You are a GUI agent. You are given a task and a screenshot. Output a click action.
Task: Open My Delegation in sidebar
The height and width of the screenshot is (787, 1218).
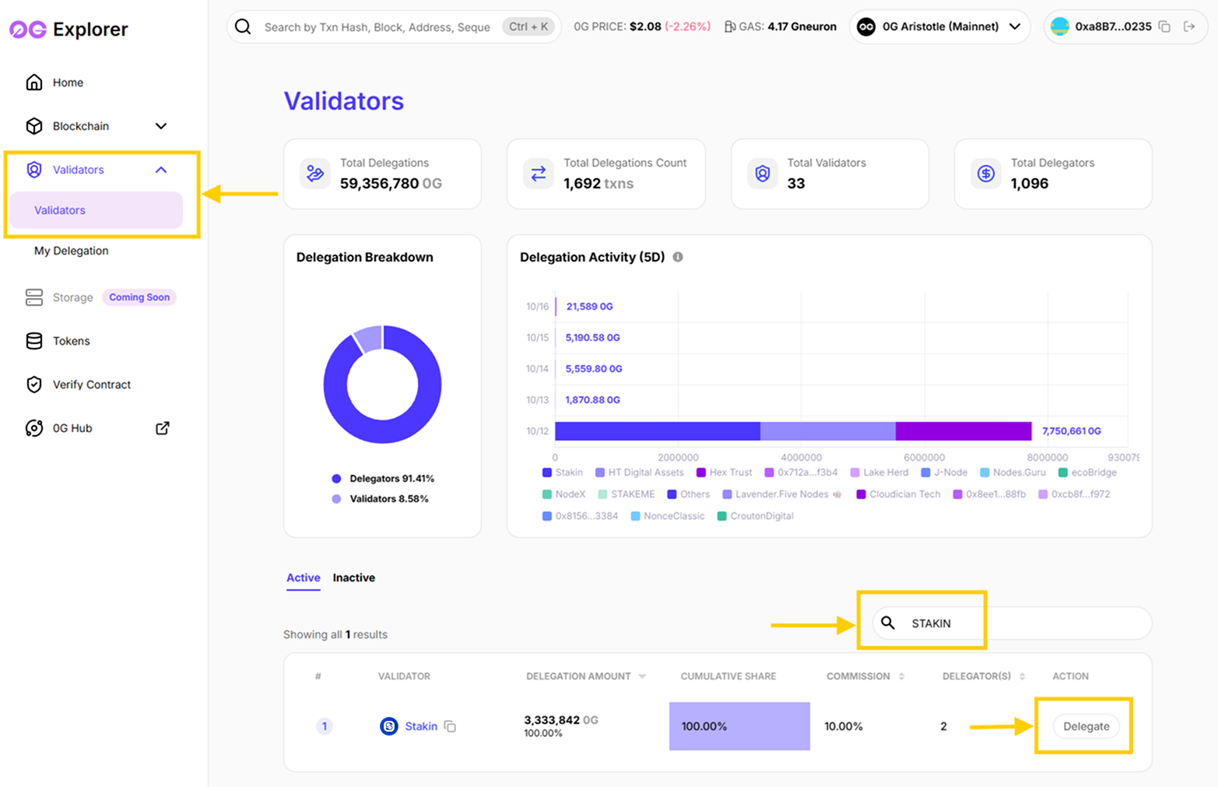[x=72, y=251]
